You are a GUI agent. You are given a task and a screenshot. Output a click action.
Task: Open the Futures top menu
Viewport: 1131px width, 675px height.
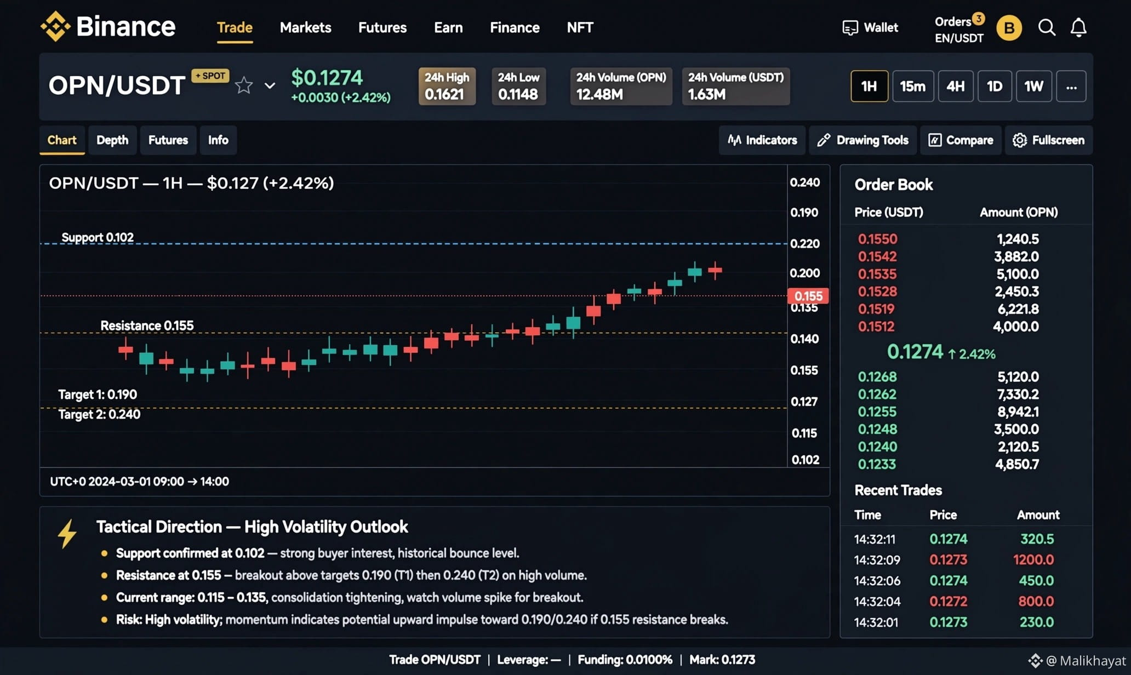click(382, 27)
